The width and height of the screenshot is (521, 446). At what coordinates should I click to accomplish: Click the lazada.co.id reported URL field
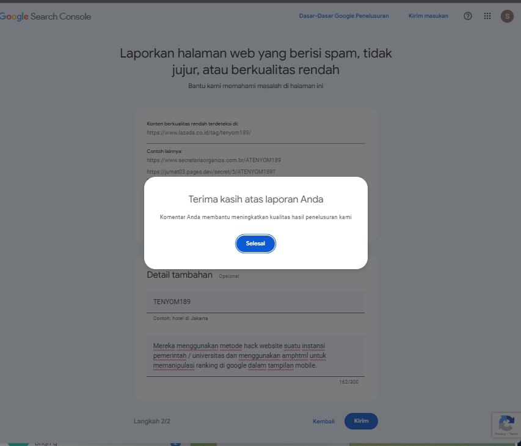255,133
